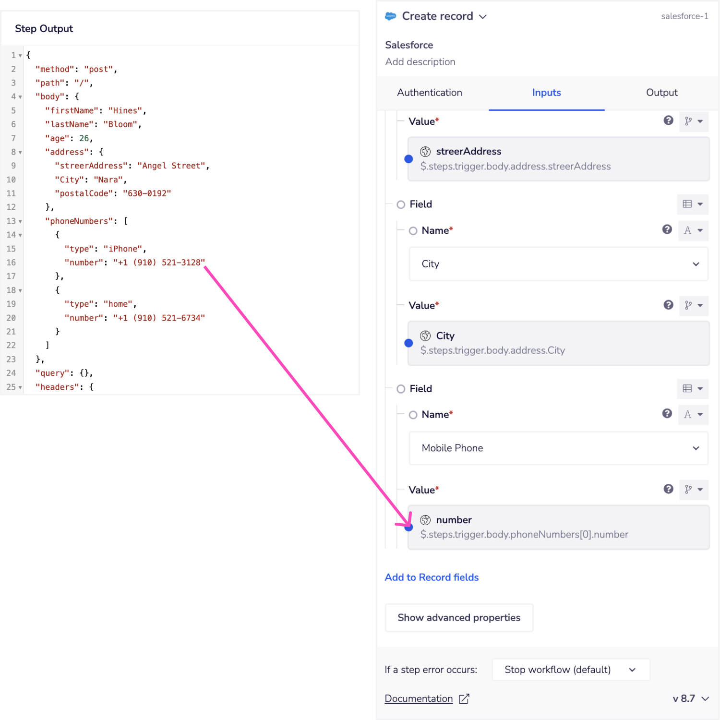The height and width of the screenshot is (720, 720).
Task: Toggle the circle next to Mobile Phone Field
Action: (401, 389)
